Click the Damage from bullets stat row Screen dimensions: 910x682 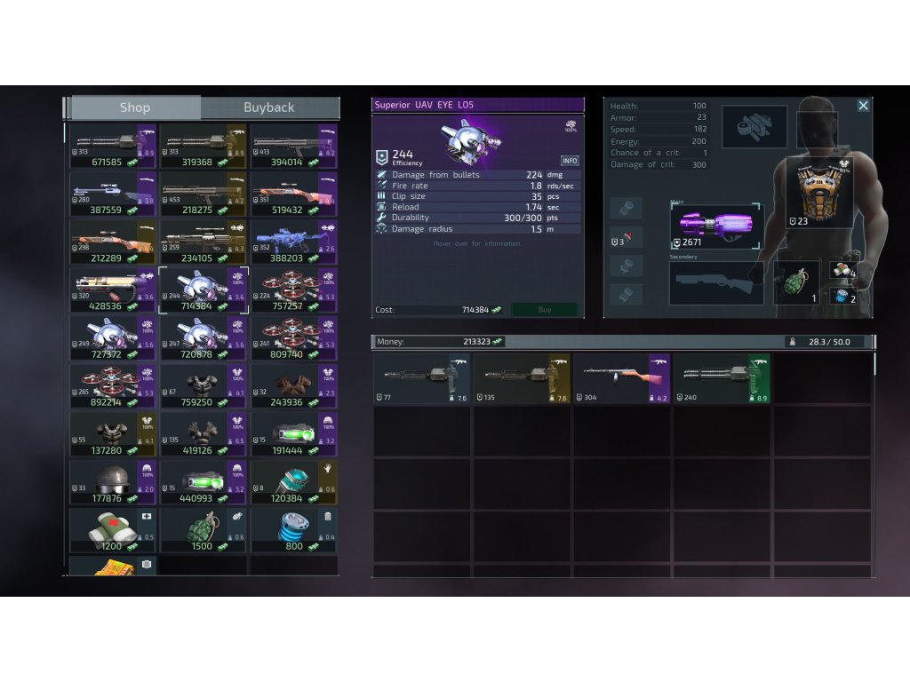(x=477, y=175)
